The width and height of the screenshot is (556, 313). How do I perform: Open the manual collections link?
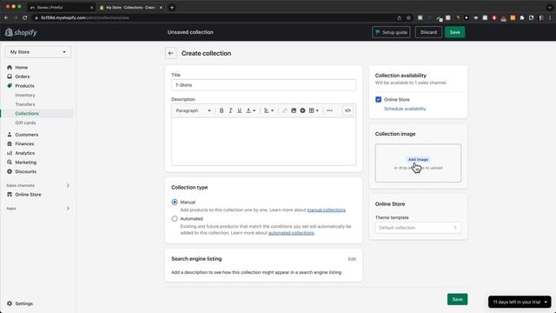coord(327,210)
